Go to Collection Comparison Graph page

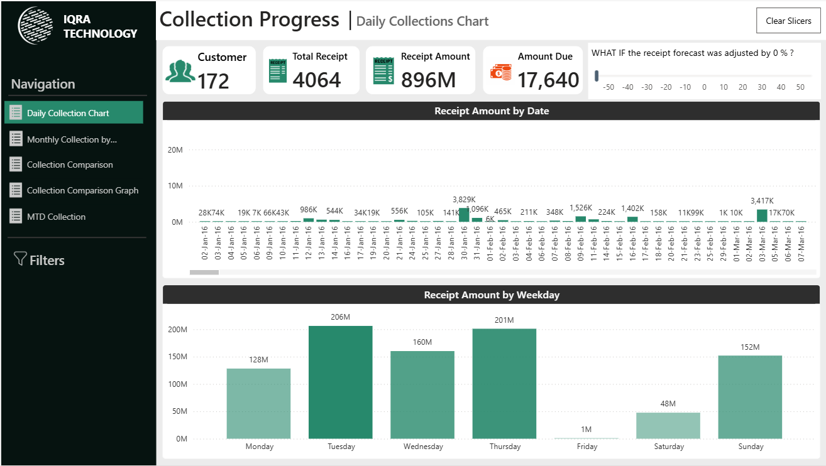[82, 190]
